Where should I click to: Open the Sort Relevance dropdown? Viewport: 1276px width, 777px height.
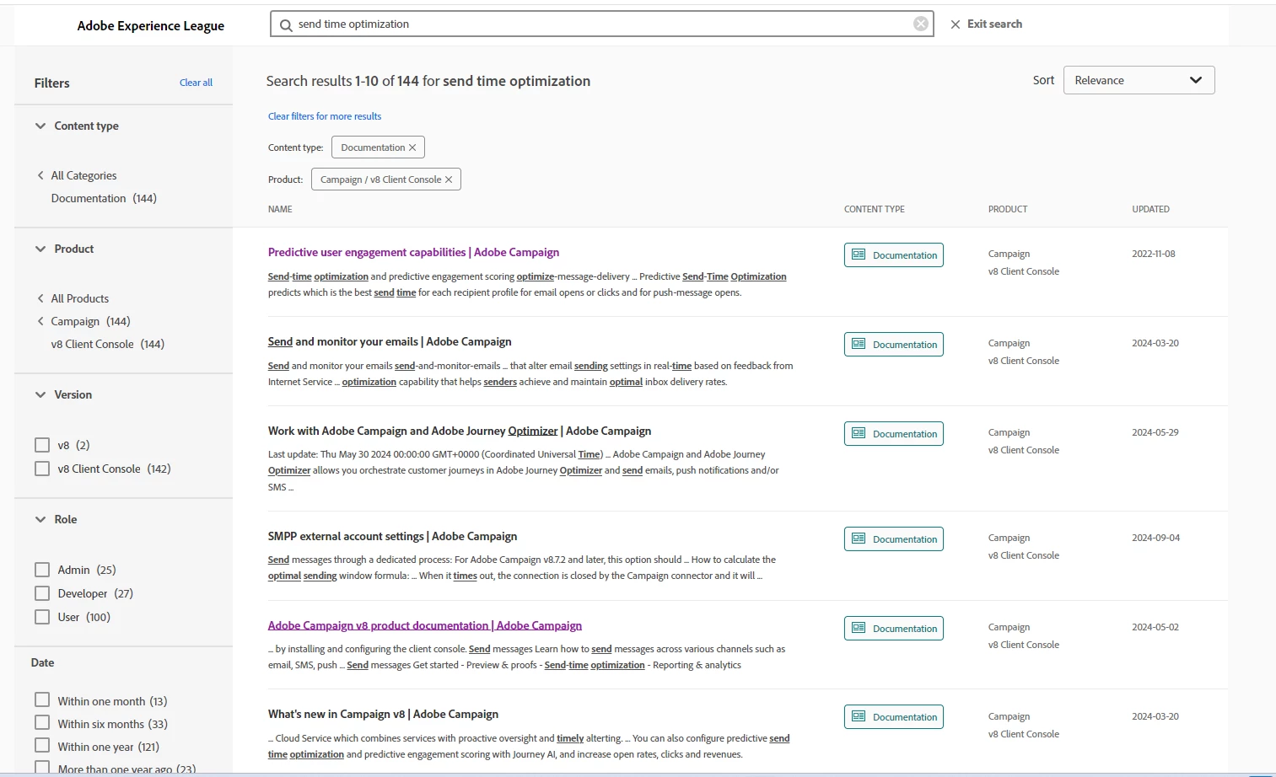pos(1139,80)
